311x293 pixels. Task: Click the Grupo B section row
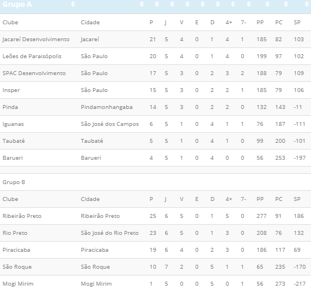tap(155, 182)
